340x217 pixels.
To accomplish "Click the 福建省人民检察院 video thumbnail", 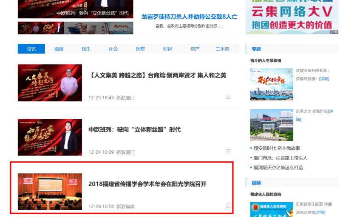I will (x=272, y=210).
